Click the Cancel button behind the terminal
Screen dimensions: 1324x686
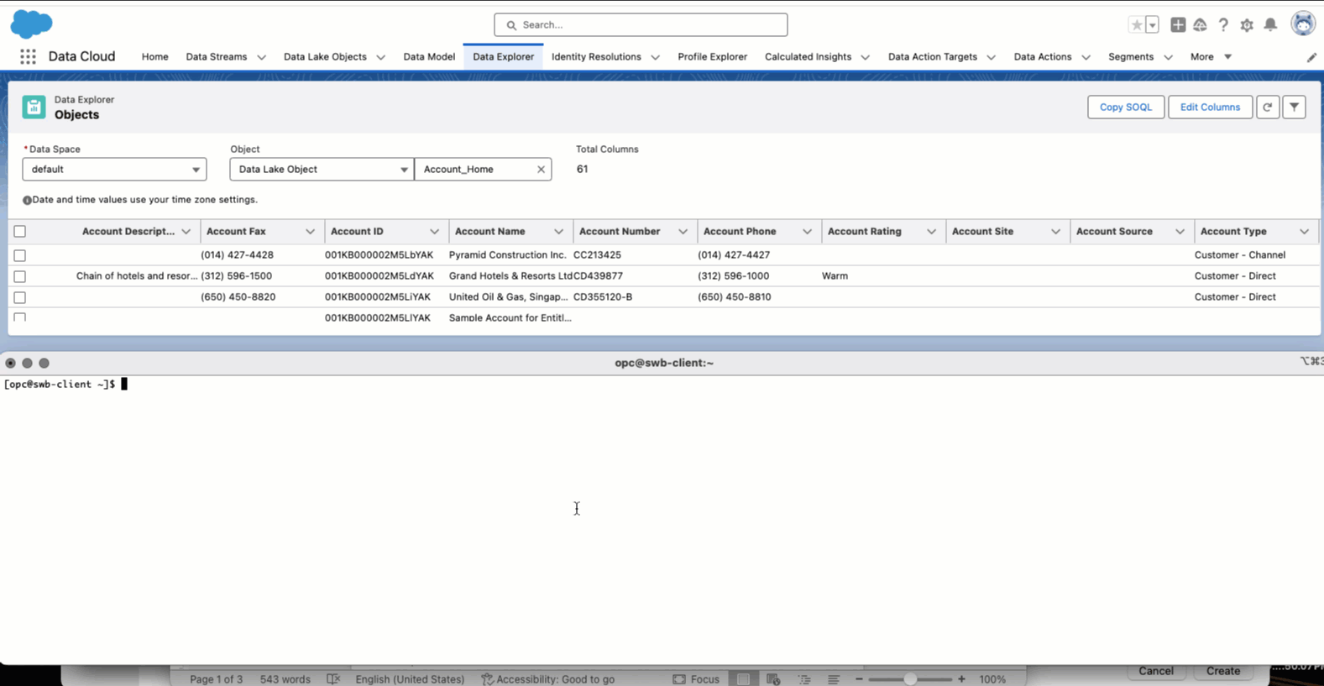click(1156, 671)
